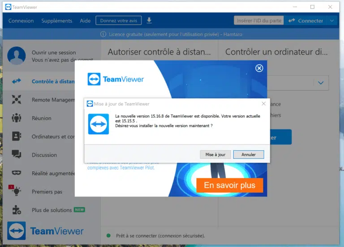This screenshot has height=247, width=344.
Task: Open Plus de solutions tab
Action: pyautogui.click(x=52, y=210)
